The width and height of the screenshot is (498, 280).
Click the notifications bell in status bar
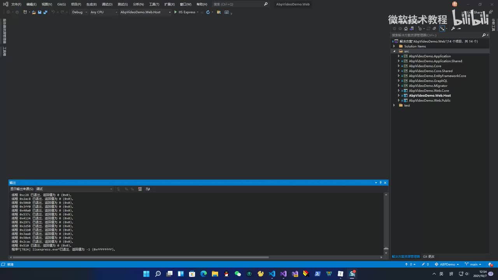tap(490, 264)
